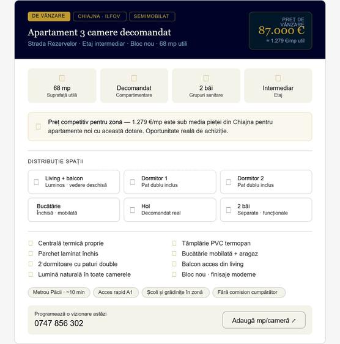Click the icon above 68 mp
The height and width of the screenshot is (344, 340).
tap(62, 78)
